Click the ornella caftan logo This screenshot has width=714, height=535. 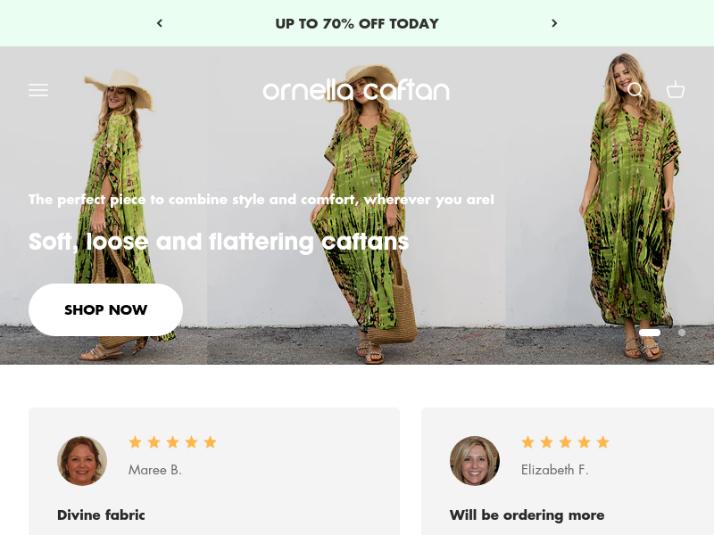(x=356, y=90)
